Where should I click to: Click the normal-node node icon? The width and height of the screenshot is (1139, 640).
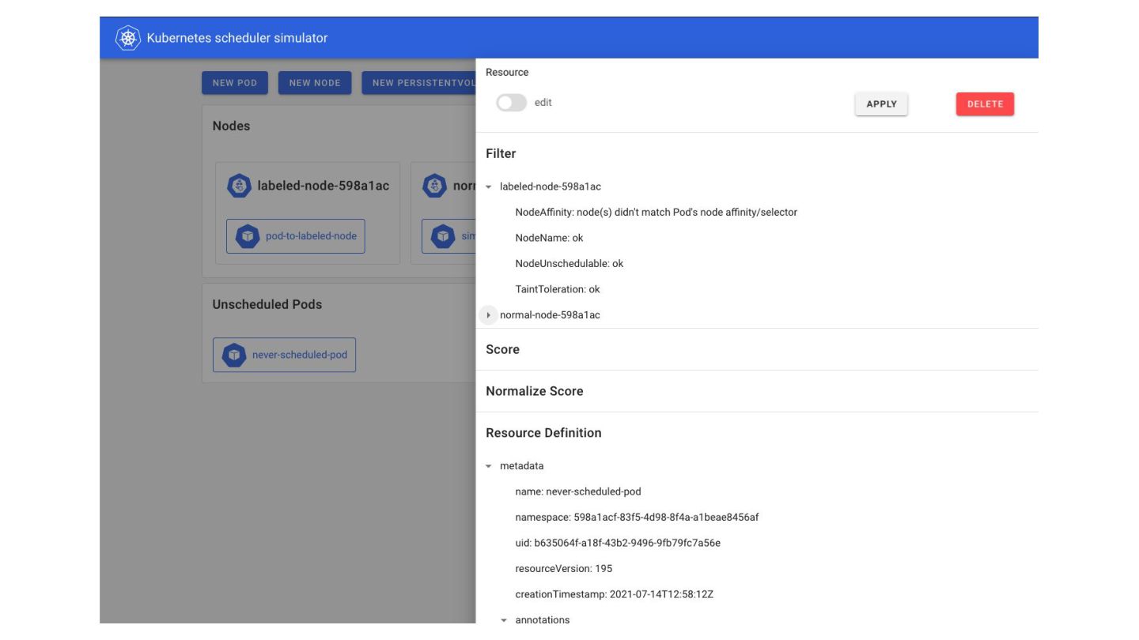click(435, 186)
